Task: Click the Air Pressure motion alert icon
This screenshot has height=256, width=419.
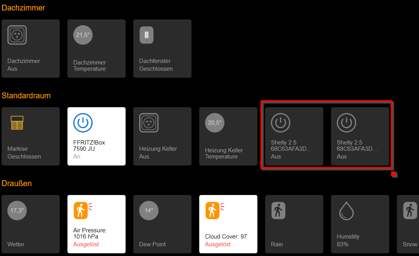Action: (81, 211)
